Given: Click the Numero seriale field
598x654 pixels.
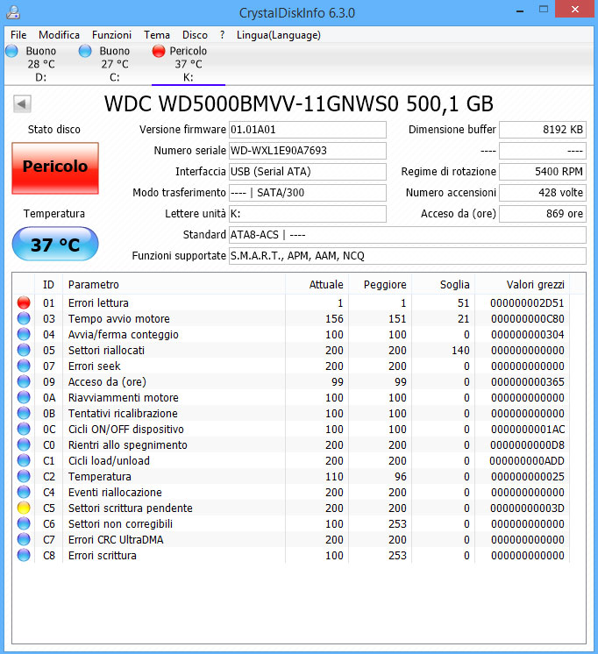Looking at the screenshot, I should click(308, 151).
